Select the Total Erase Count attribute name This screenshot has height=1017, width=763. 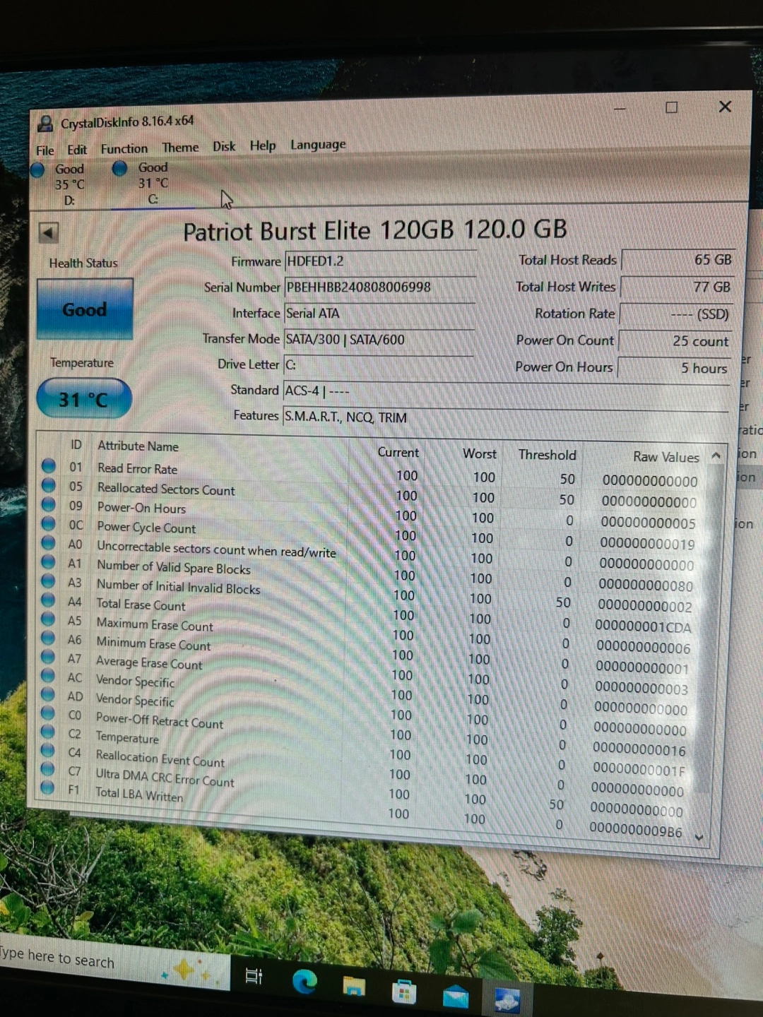141,605
